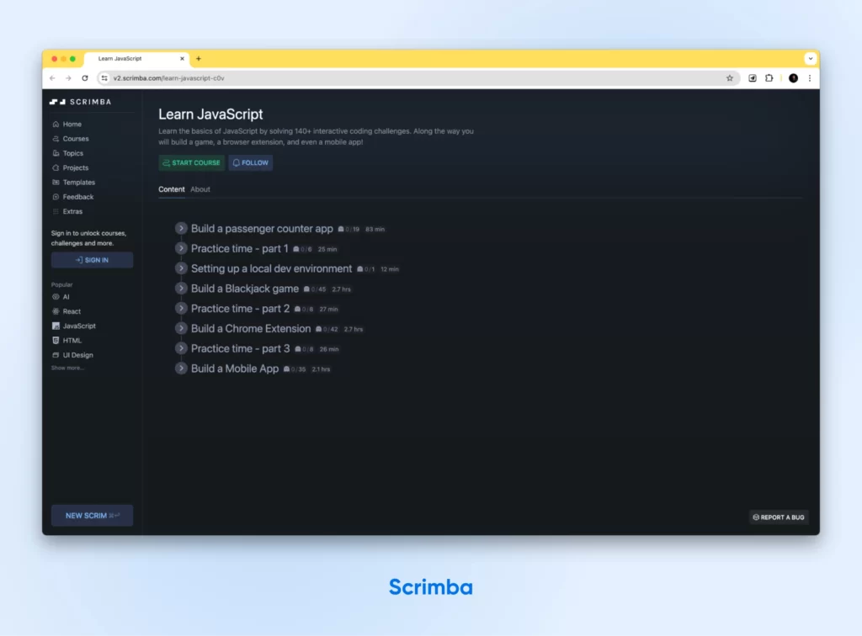The height and width of the screenshot is (636, 862).
Task: Select the React topic under Popular
Action: pyautogui.click(x=72, y=311)
